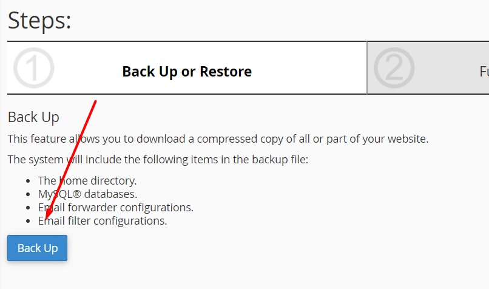The image size is (489, 289).
Task: Select the step 2 circled number icon
Action: (394, 68)
